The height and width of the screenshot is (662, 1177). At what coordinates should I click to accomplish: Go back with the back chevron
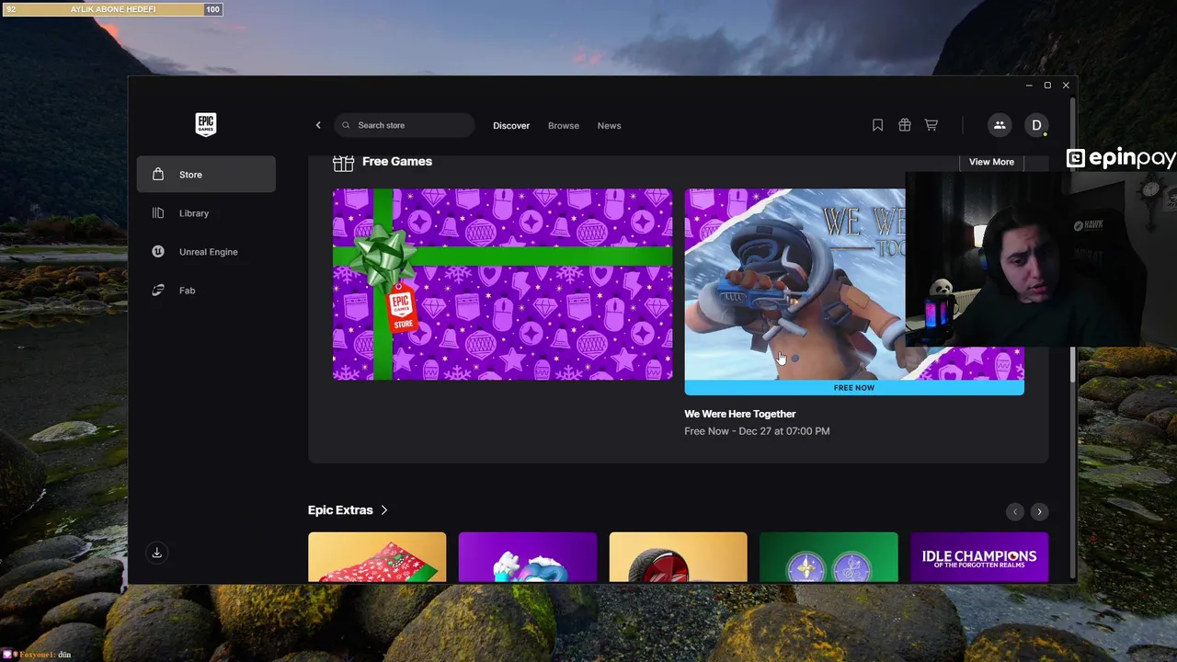(318, 125)
